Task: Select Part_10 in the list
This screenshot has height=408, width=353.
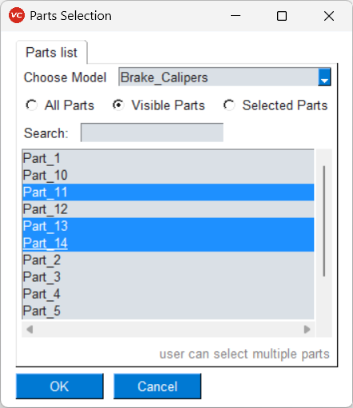Action: tap(169, 175)
